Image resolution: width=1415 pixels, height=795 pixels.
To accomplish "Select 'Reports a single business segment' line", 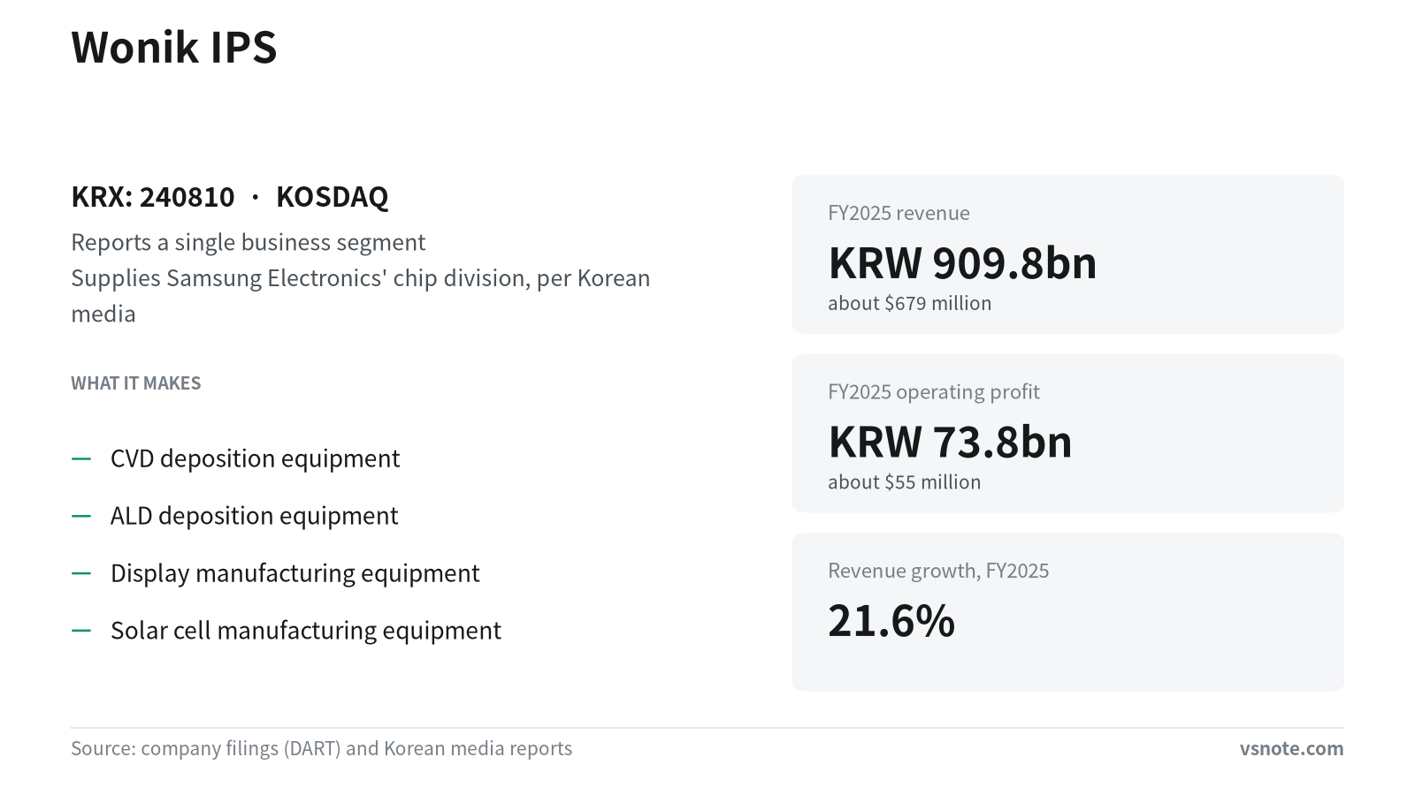I will tap(249, 242).
